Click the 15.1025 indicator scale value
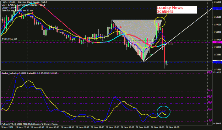The width and height of the screenshot is (222, 130). [x=217, y=72]
